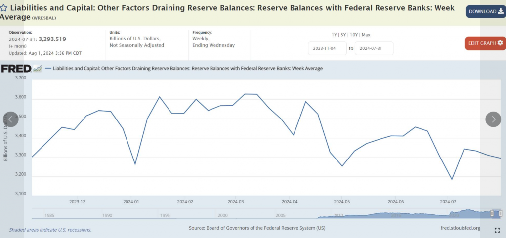Click the left handle of the range slider
This screenshot has height=238, width=506.
pos(492,213)
